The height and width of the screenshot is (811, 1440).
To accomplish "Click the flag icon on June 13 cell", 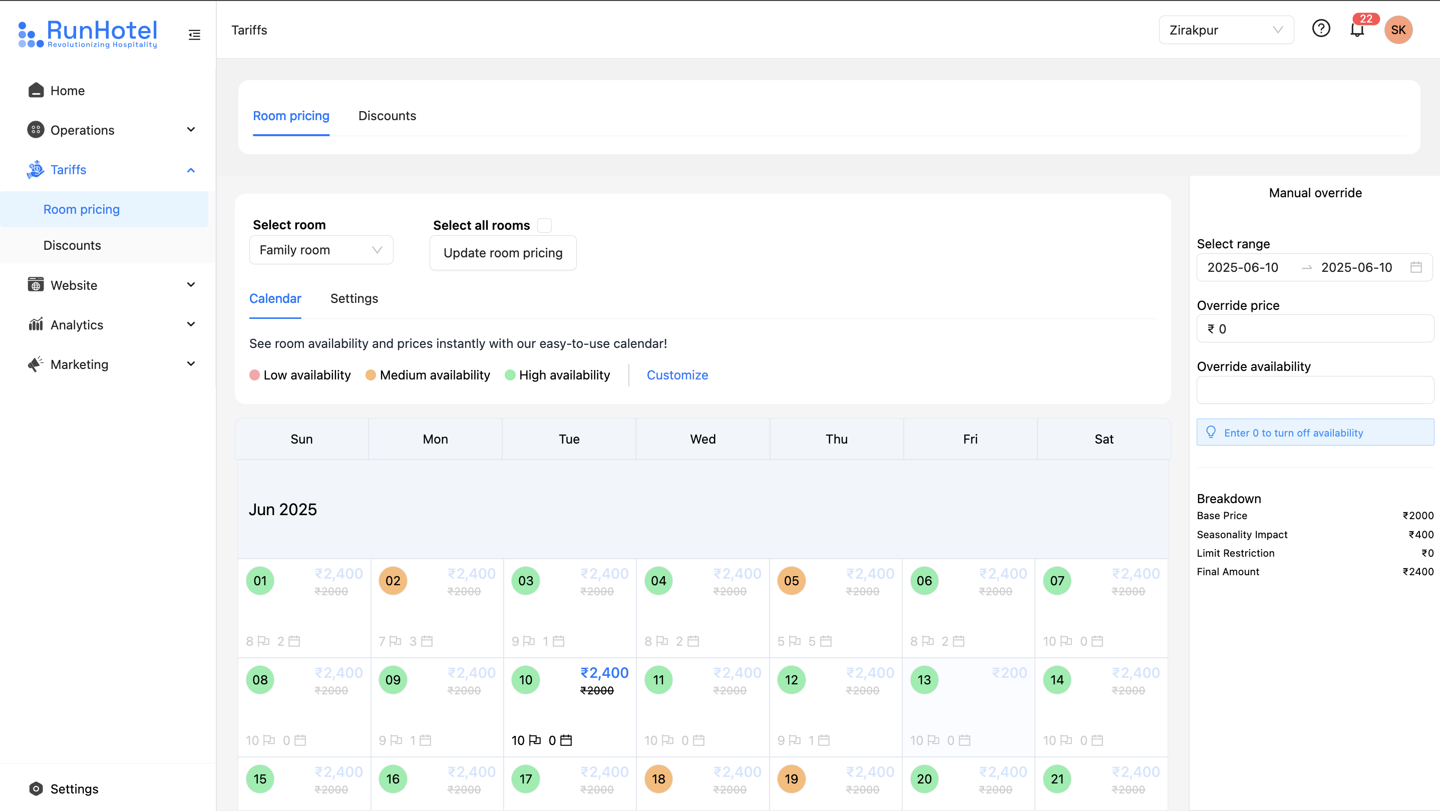I will tap(933, 740).
